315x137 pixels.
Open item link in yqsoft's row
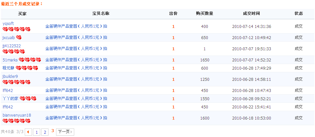coord(76,26)
